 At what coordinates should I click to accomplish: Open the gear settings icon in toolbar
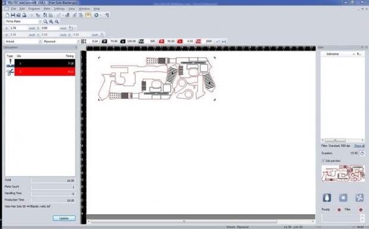pos(96,15)
